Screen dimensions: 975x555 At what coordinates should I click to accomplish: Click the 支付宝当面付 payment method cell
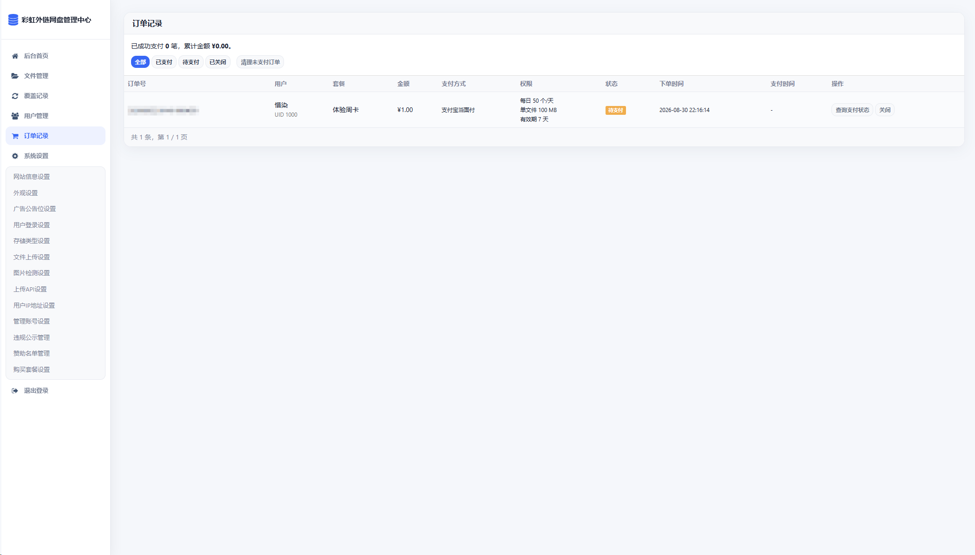[458, 110]
